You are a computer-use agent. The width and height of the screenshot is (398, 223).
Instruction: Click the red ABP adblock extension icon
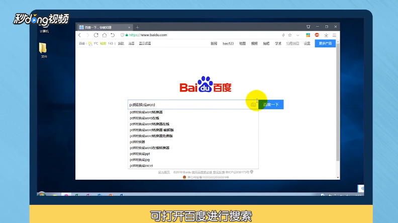[317, 35]
